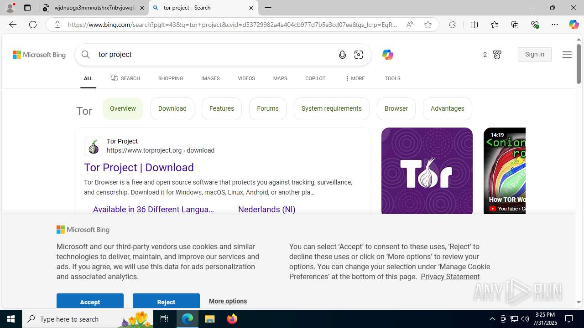Open the TOOLS filter option
Image resolution: width=584 pixels, height=328 pixels.
pos(392,78)
